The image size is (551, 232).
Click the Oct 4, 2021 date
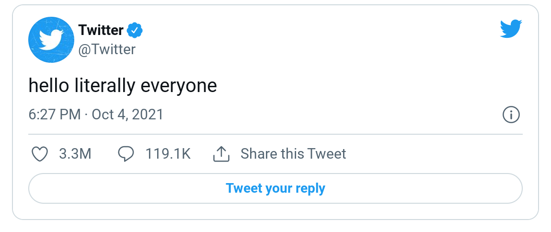point(127,115)
